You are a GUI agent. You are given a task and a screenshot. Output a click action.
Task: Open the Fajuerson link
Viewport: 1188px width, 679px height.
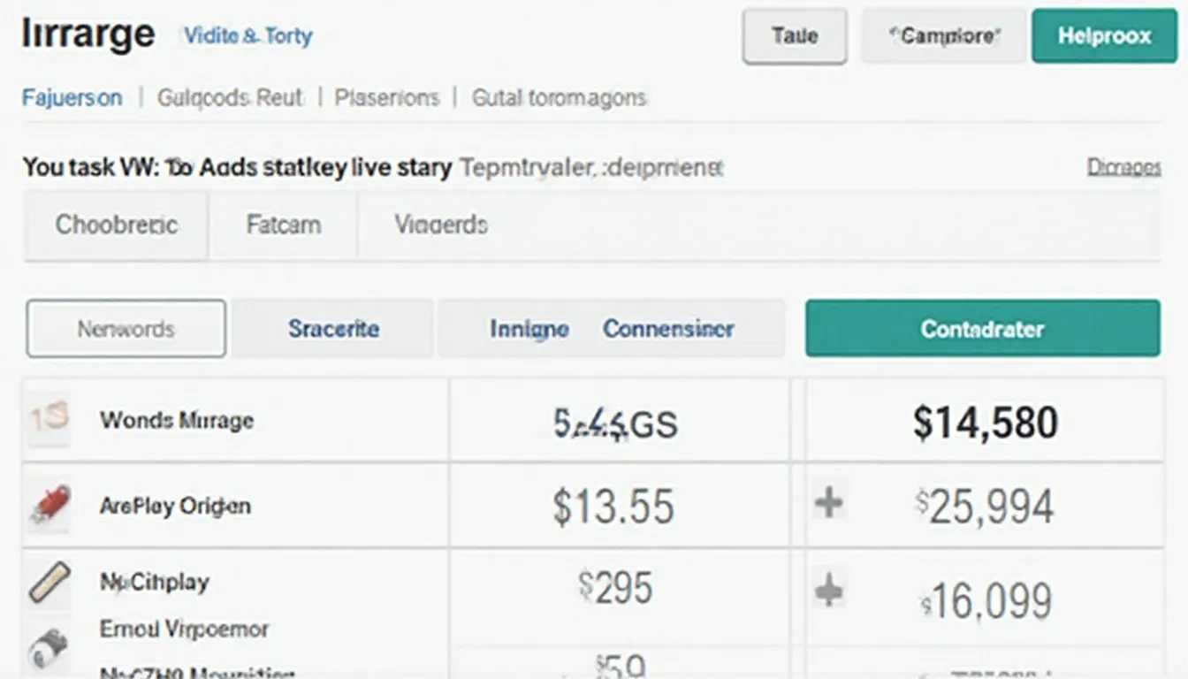click(x=72, y=97)
